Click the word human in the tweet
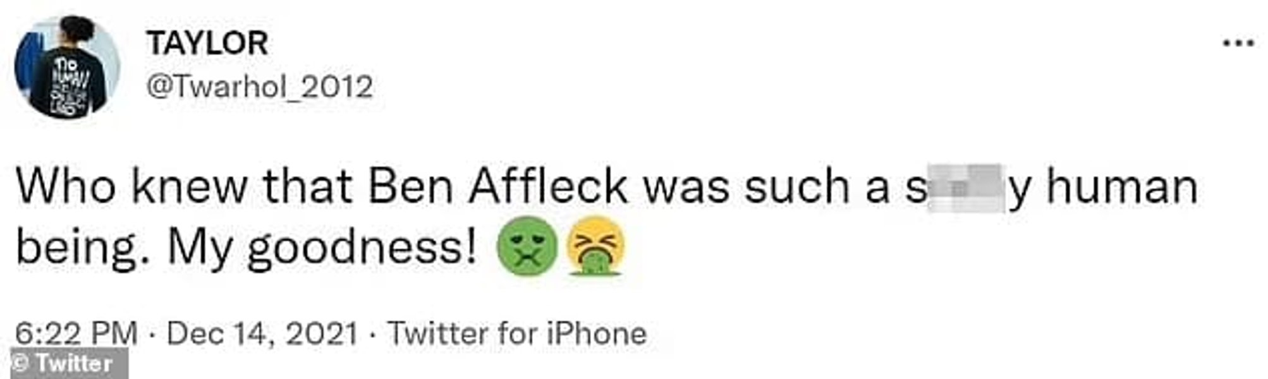Viewport: 1268px width, 379px height. coord(1121,188)
